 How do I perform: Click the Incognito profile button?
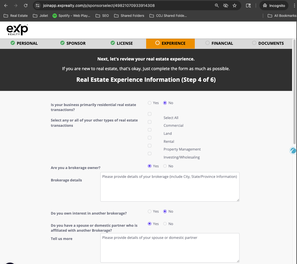point(274,6)
